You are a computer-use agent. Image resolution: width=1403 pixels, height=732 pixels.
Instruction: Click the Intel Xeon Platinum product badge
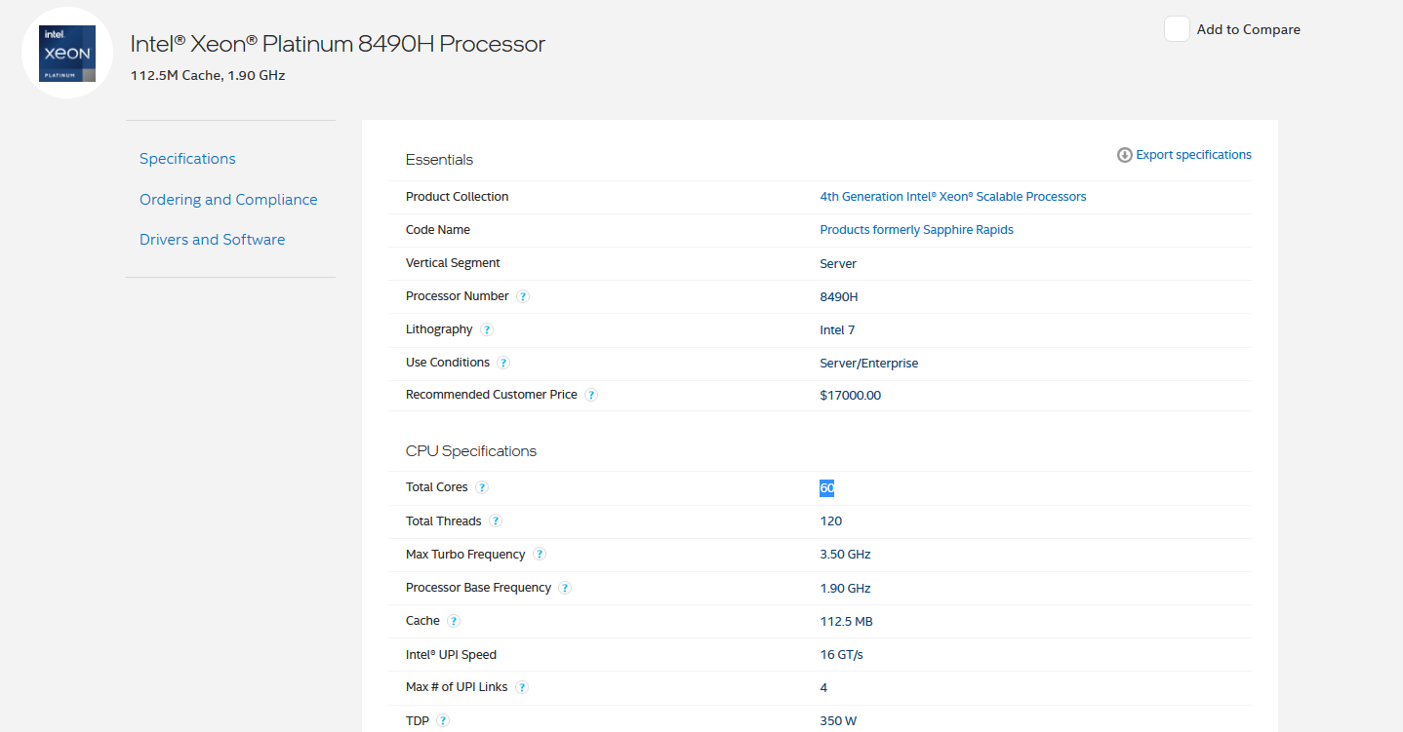67,53
